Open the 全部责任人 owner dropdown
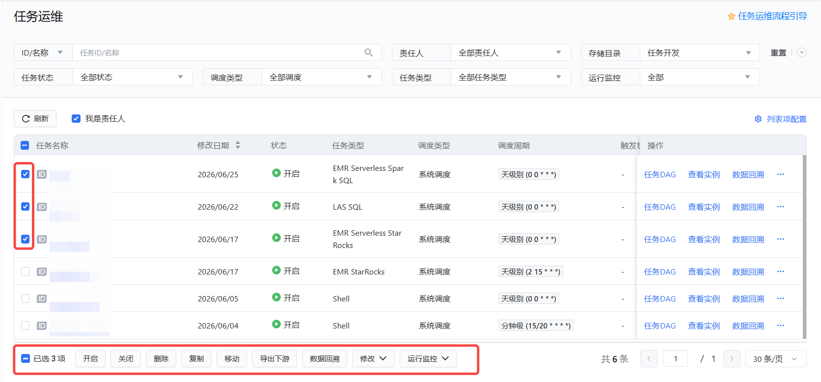 pyautogui.click(x=511, y=53)
